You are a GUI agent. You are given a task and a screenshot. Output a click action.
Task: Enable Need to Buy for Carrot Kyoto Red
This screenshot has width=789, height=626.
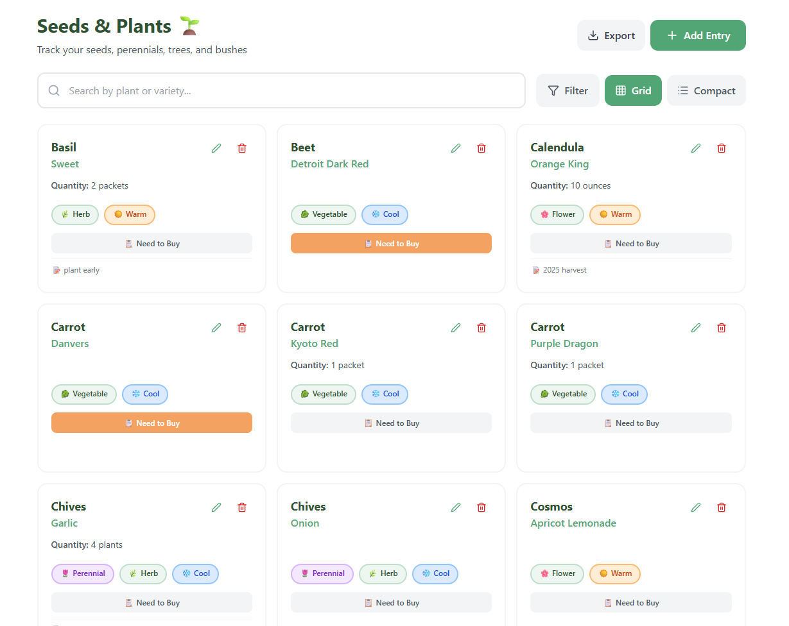(391, 423)
